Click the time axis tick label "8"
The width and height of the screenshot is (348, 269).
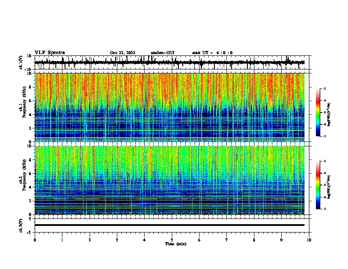click(254, 240)
